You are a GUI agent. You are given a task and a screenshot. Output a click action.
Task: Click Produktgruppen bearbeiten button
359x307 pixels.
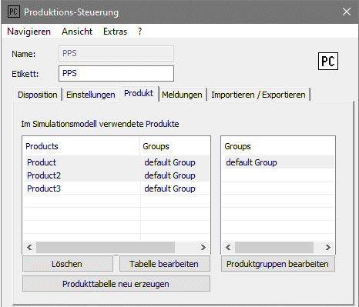tap(278, 264)
